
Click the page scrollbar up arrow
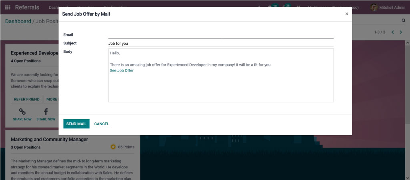407,42
